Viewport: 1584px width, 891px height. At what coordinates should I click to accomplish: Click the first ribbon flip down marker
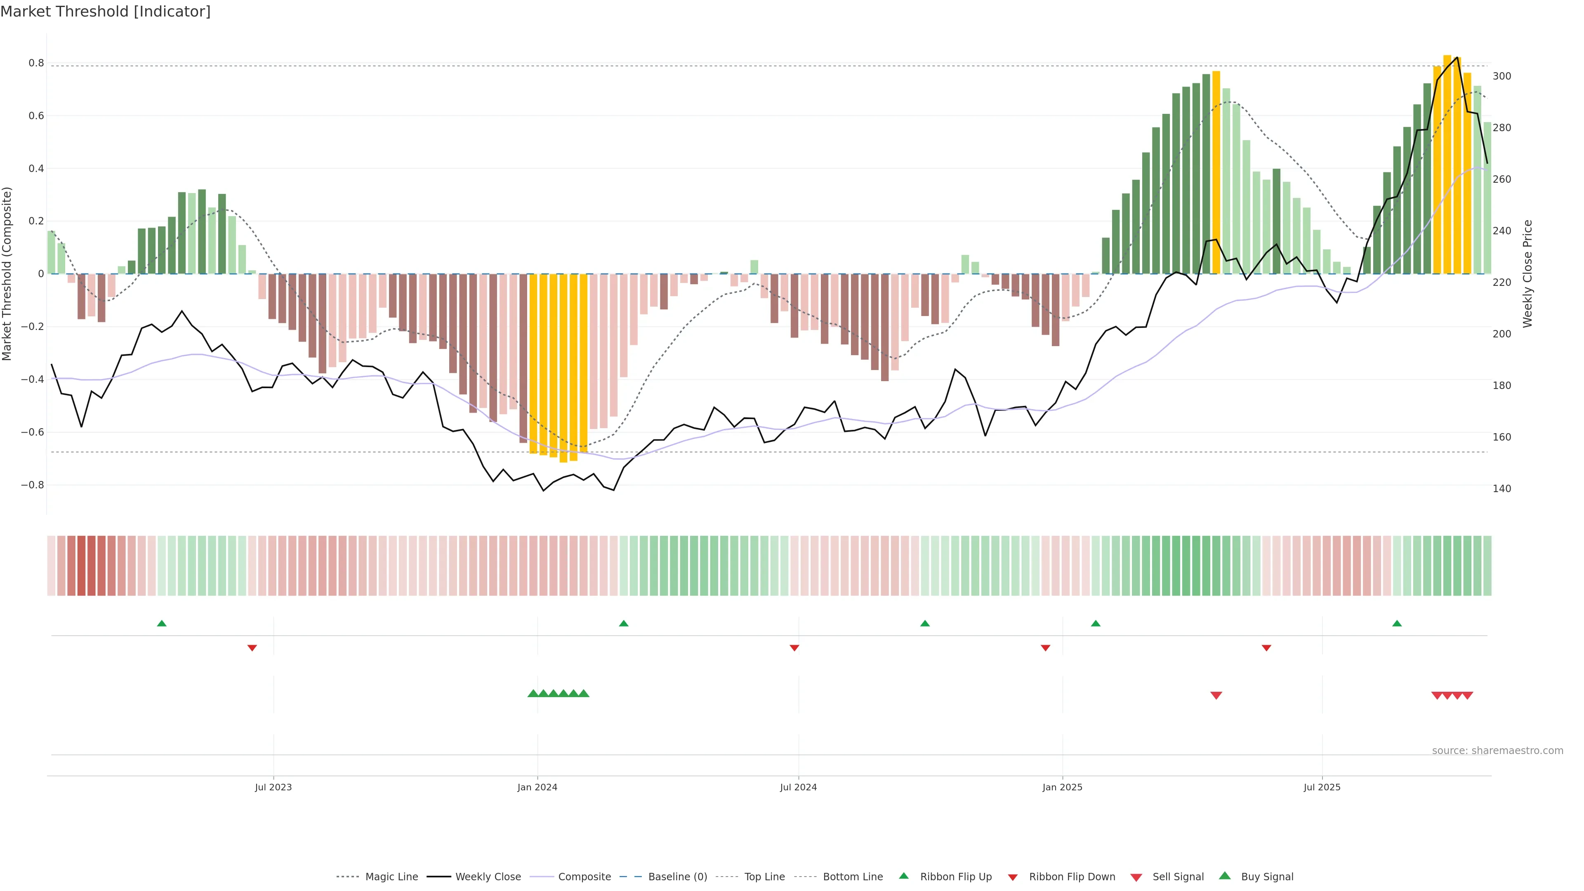click(252, 648)
